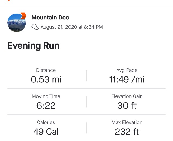
Task: Select the Evening Run activity title
Action: (33, 46)
